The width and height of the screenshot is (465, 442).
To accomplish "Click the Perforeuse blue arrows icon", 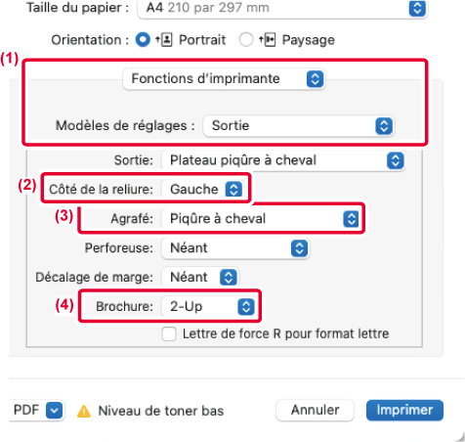I will pos(299,248).
